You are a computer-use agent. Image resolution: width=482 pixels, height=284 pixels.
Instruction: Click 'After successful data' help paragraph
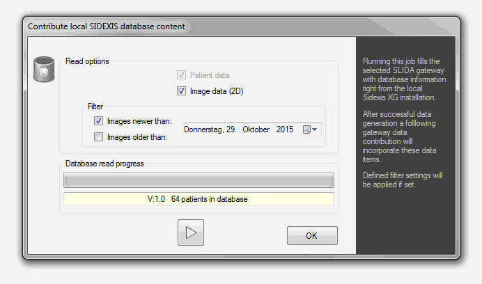(x=399, y=136)
